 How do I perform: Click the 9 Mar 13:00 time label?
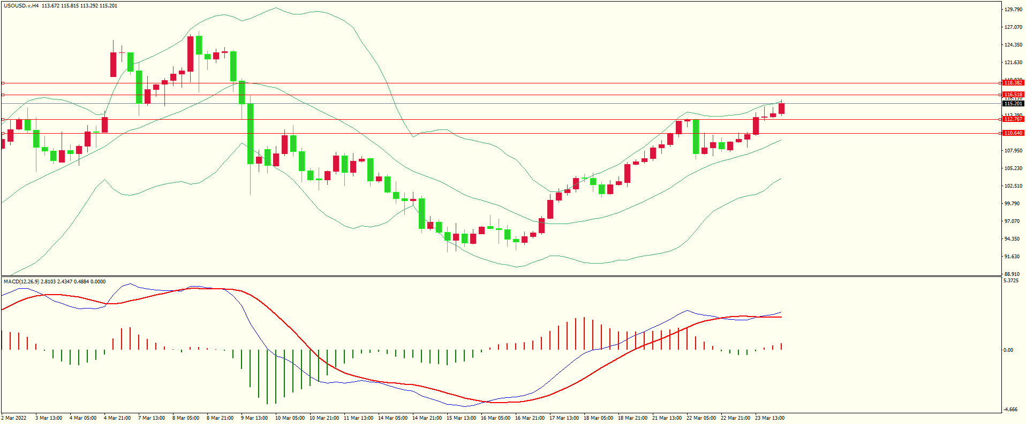coord(254,418)
